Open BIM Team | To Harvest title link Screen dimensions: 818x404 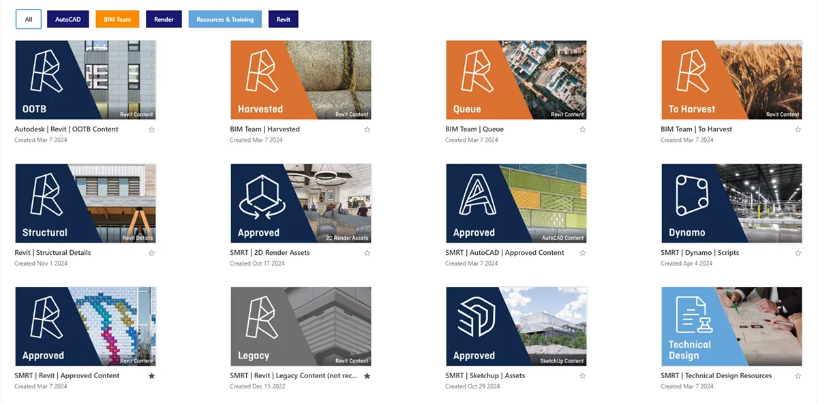pos(697,129)
